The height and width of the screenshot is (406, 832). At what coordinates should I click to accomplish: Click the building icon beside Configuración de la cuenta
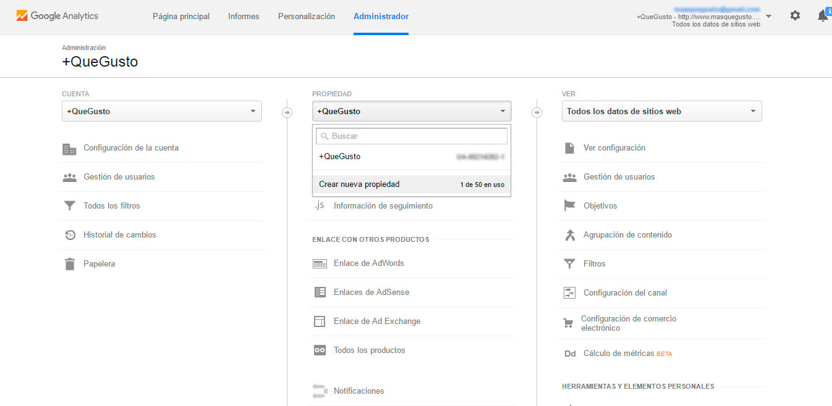69,148
